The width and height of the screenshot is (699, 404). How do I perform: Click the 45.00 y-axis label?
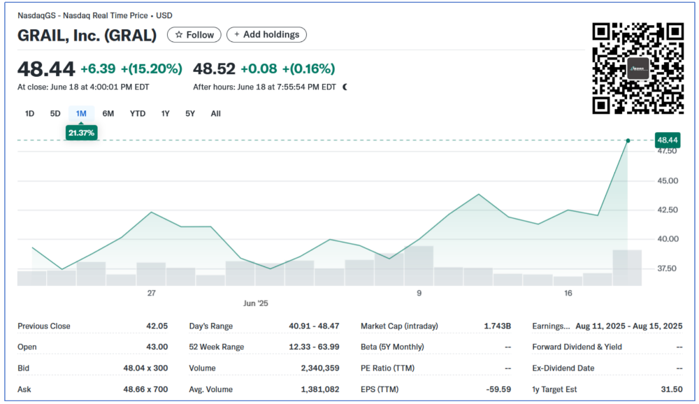[x=668, y=180]
